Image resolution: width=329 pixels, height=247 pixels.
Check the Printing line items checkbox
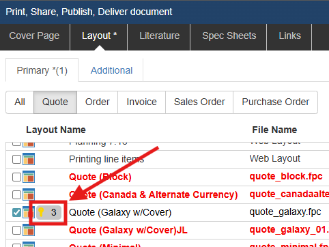tap(16, 159)
